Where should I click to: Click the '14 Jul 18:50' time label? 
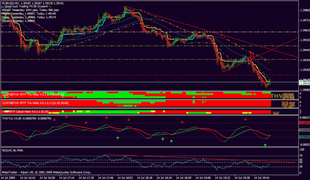184,178
